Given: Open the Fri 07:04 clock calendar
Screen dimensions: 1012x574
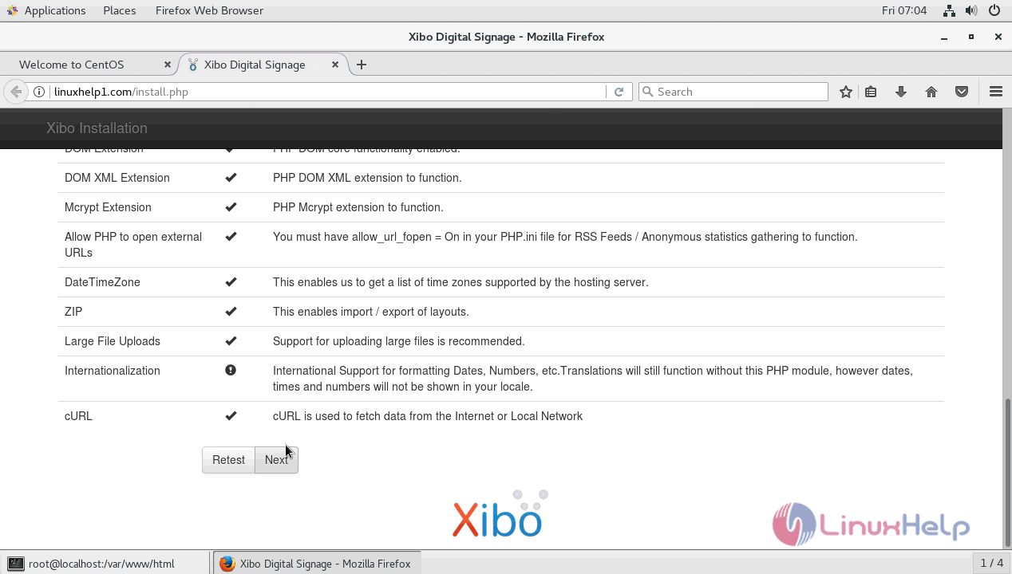Looking at the screenshot, I should pyautogui.click(x=904, y=10).
